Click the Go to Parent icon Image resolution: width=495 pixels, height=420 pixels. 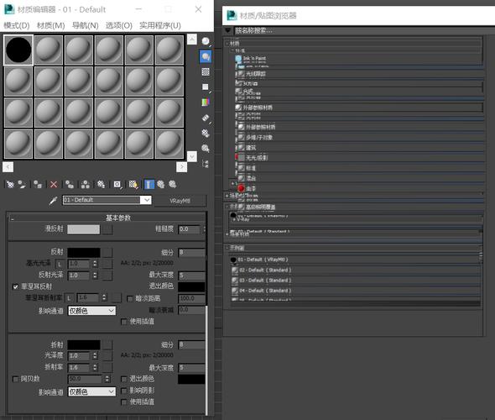tap(161, 184)
